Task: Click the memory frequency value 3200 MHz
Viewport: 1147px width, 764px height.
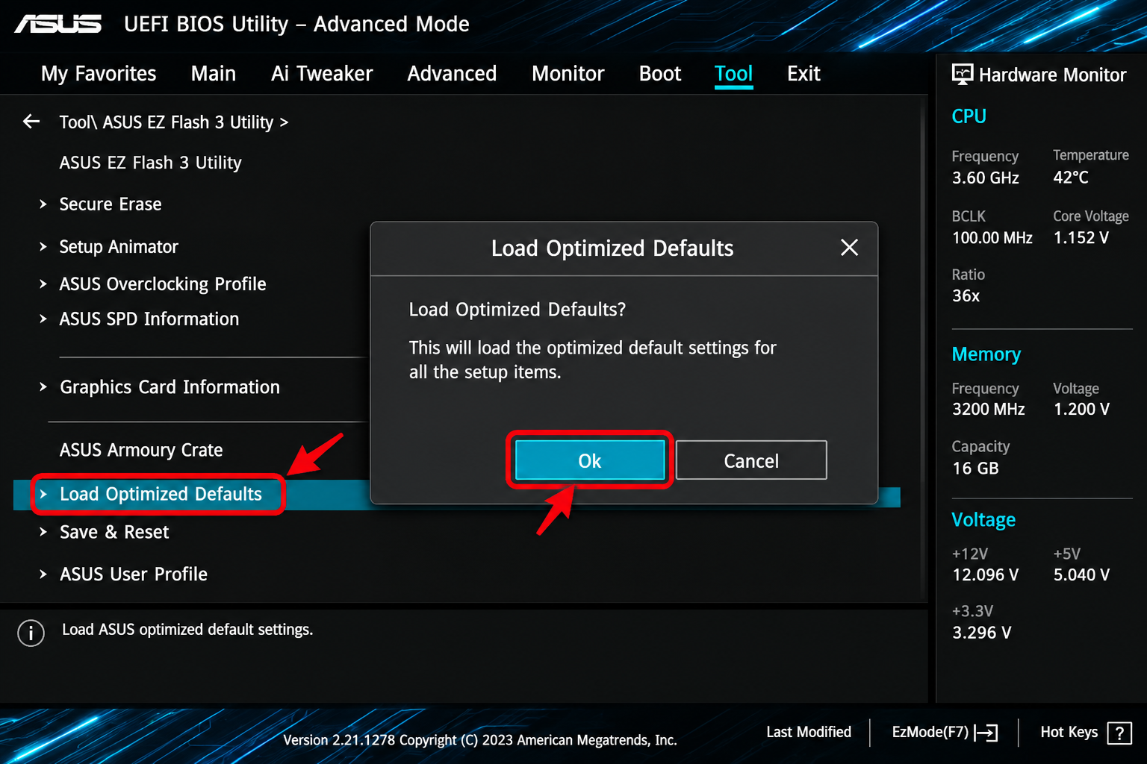Action: click(x=989, y=410)
